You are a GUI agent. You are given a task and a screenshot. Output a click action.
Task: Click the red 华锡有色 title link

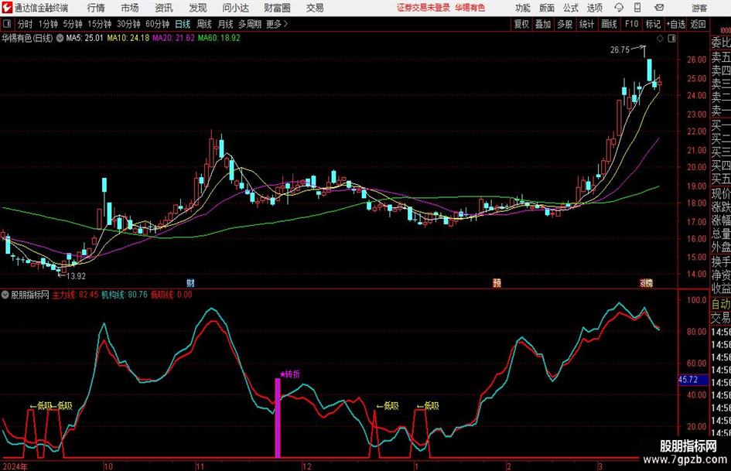coord(470,8)
